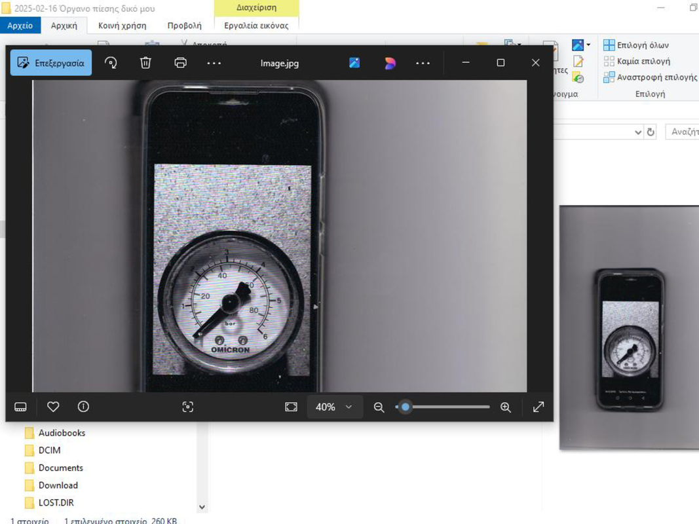Open the Paint edit icon in Photos title bar

(354, 63)
